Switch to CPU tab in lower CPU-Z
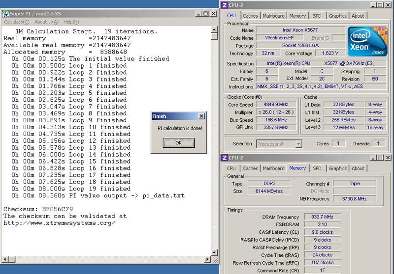The height and width of the screenshot is (274, 394). tap(231, 168)
